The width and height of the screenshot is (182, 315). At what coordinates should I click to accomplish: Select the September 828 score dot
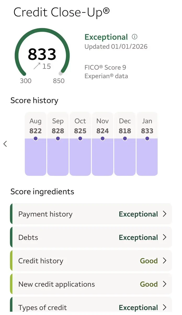(58, 138)
